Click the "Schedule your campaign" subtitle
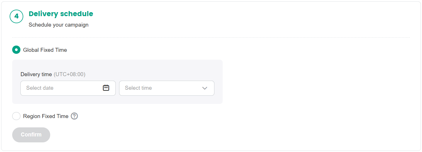 point(58,25)
